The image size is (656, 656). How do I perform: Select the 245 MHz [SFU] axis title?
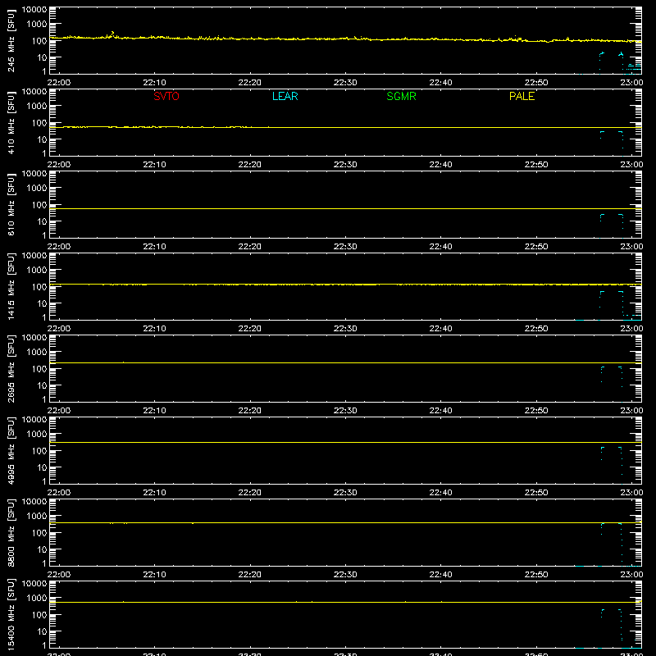click(x=11, y=40)
